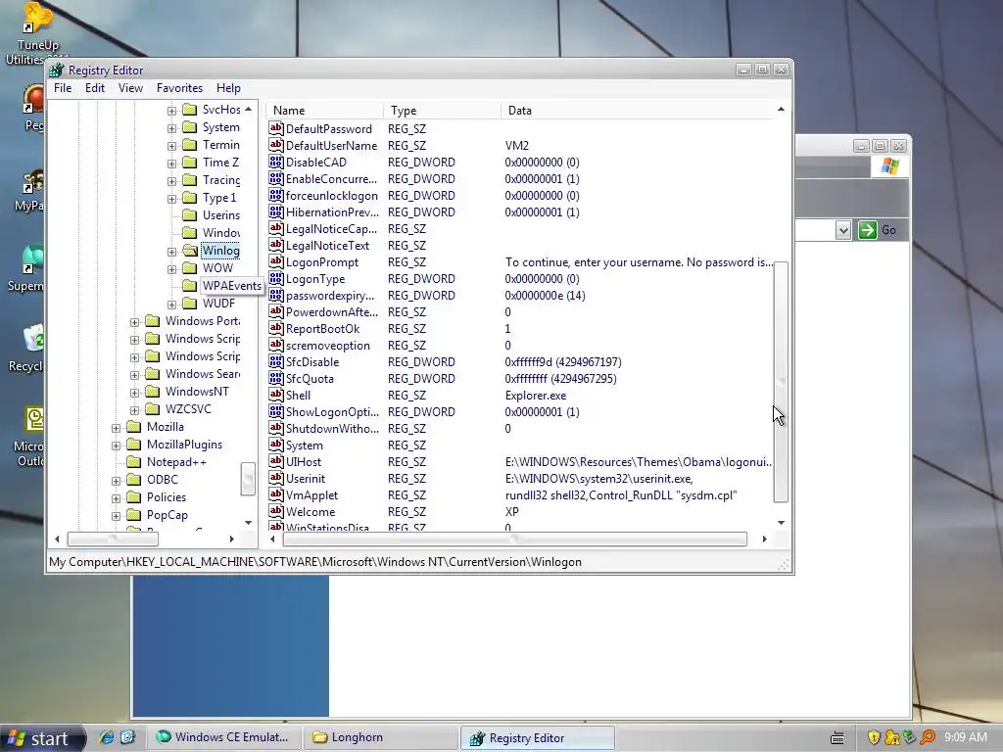Open the Favorites menu
The height and width of the screenshot is (752, 1003).
point(180,88)
